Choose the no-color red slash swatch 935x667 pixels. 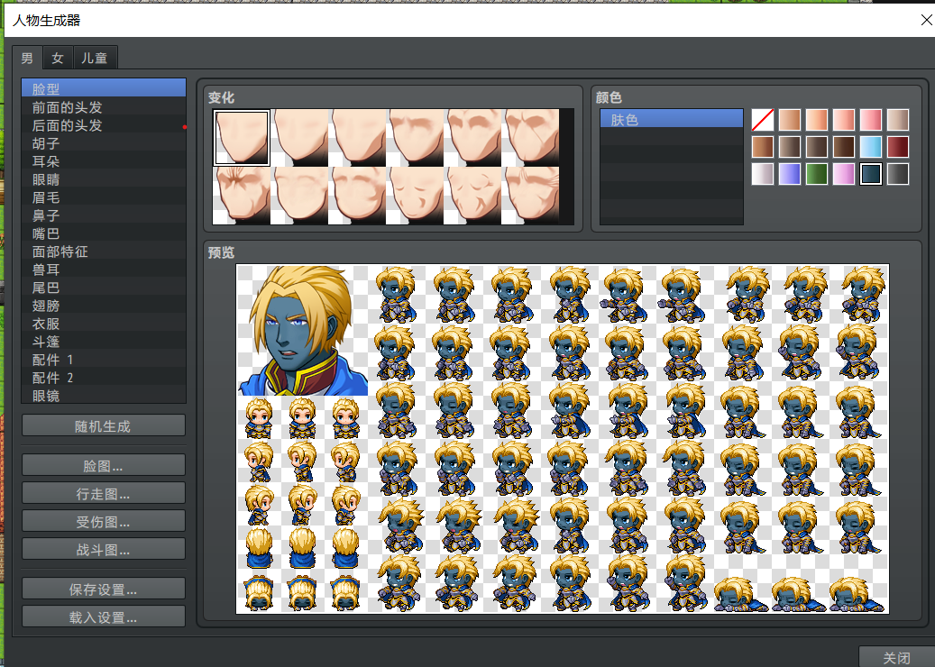(x=763, y=120)
